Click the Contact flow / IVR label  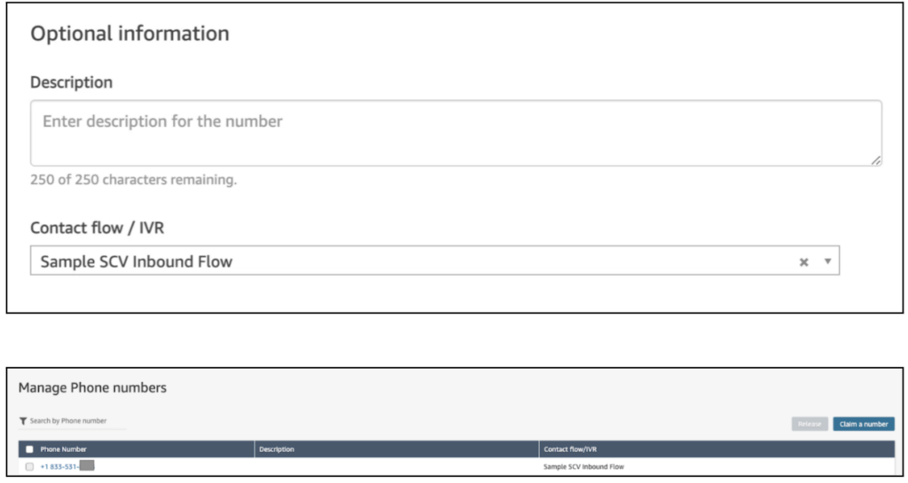[97, 228]
